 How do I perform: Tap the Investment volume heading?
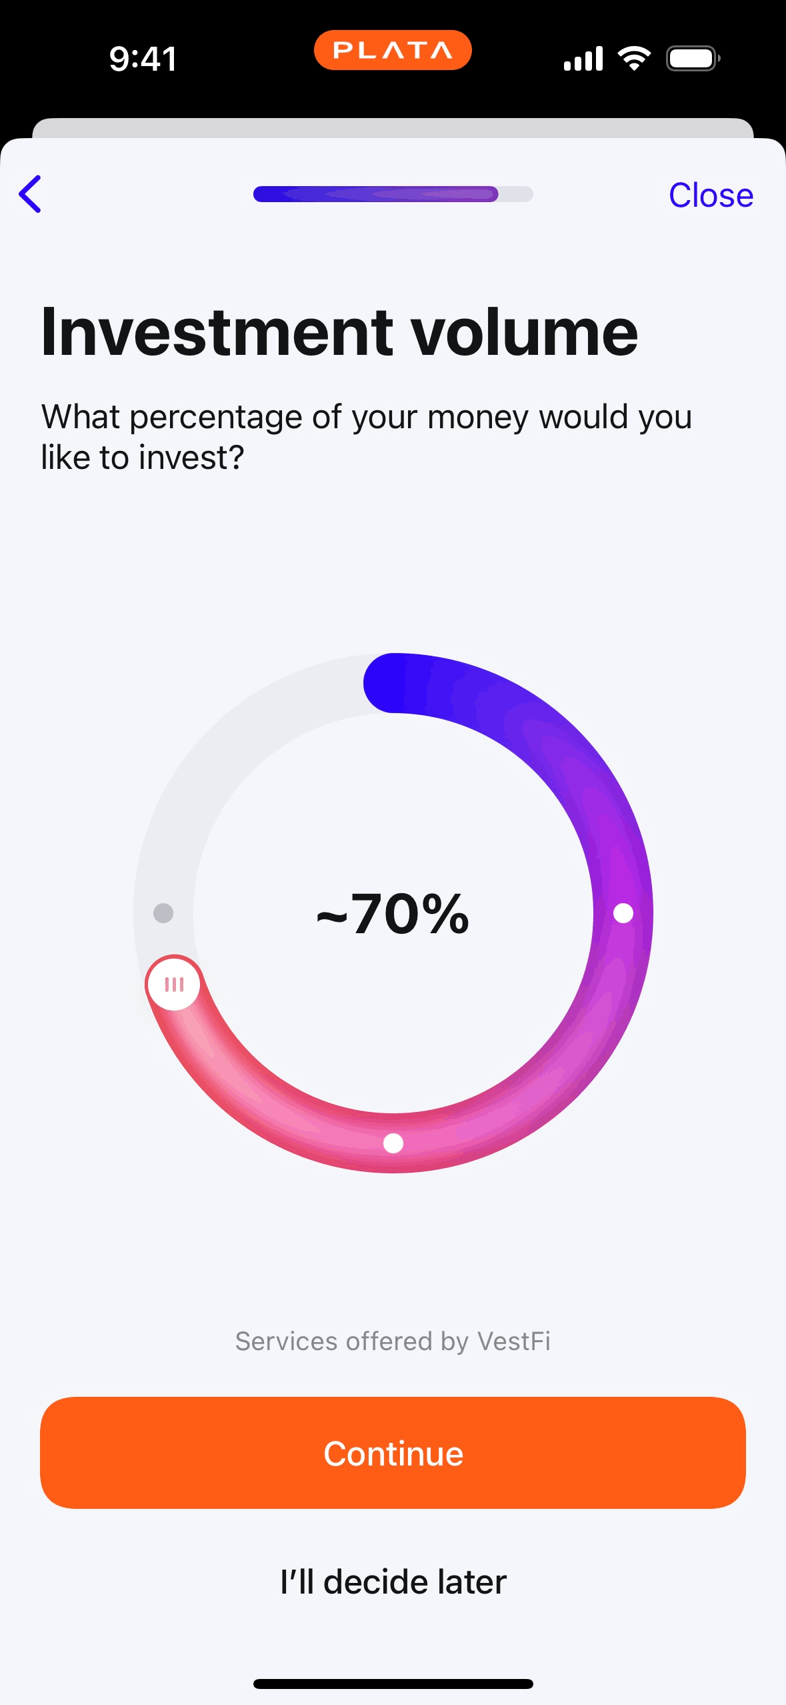[x=339, y=332]
